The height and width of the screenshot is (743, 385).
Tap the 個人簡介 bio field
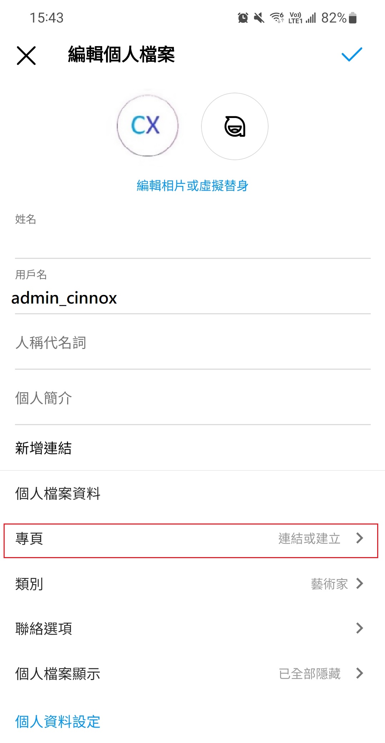coord(192,398)
